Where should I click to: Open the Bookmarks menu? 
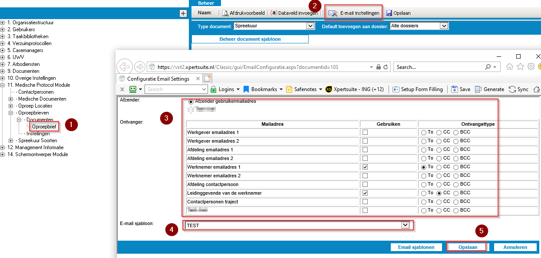264,89
